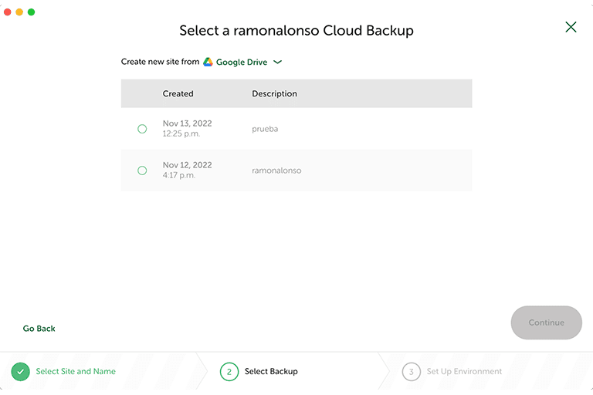Screen dimensions: 593x395
Task: Click step 3 circle icon
Action: point(412,372)
